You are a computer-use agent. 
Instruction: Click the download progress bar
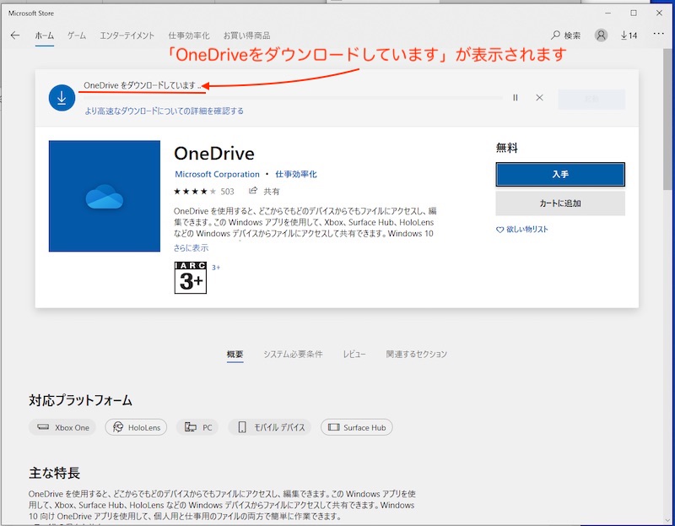[x=294, y=98]
